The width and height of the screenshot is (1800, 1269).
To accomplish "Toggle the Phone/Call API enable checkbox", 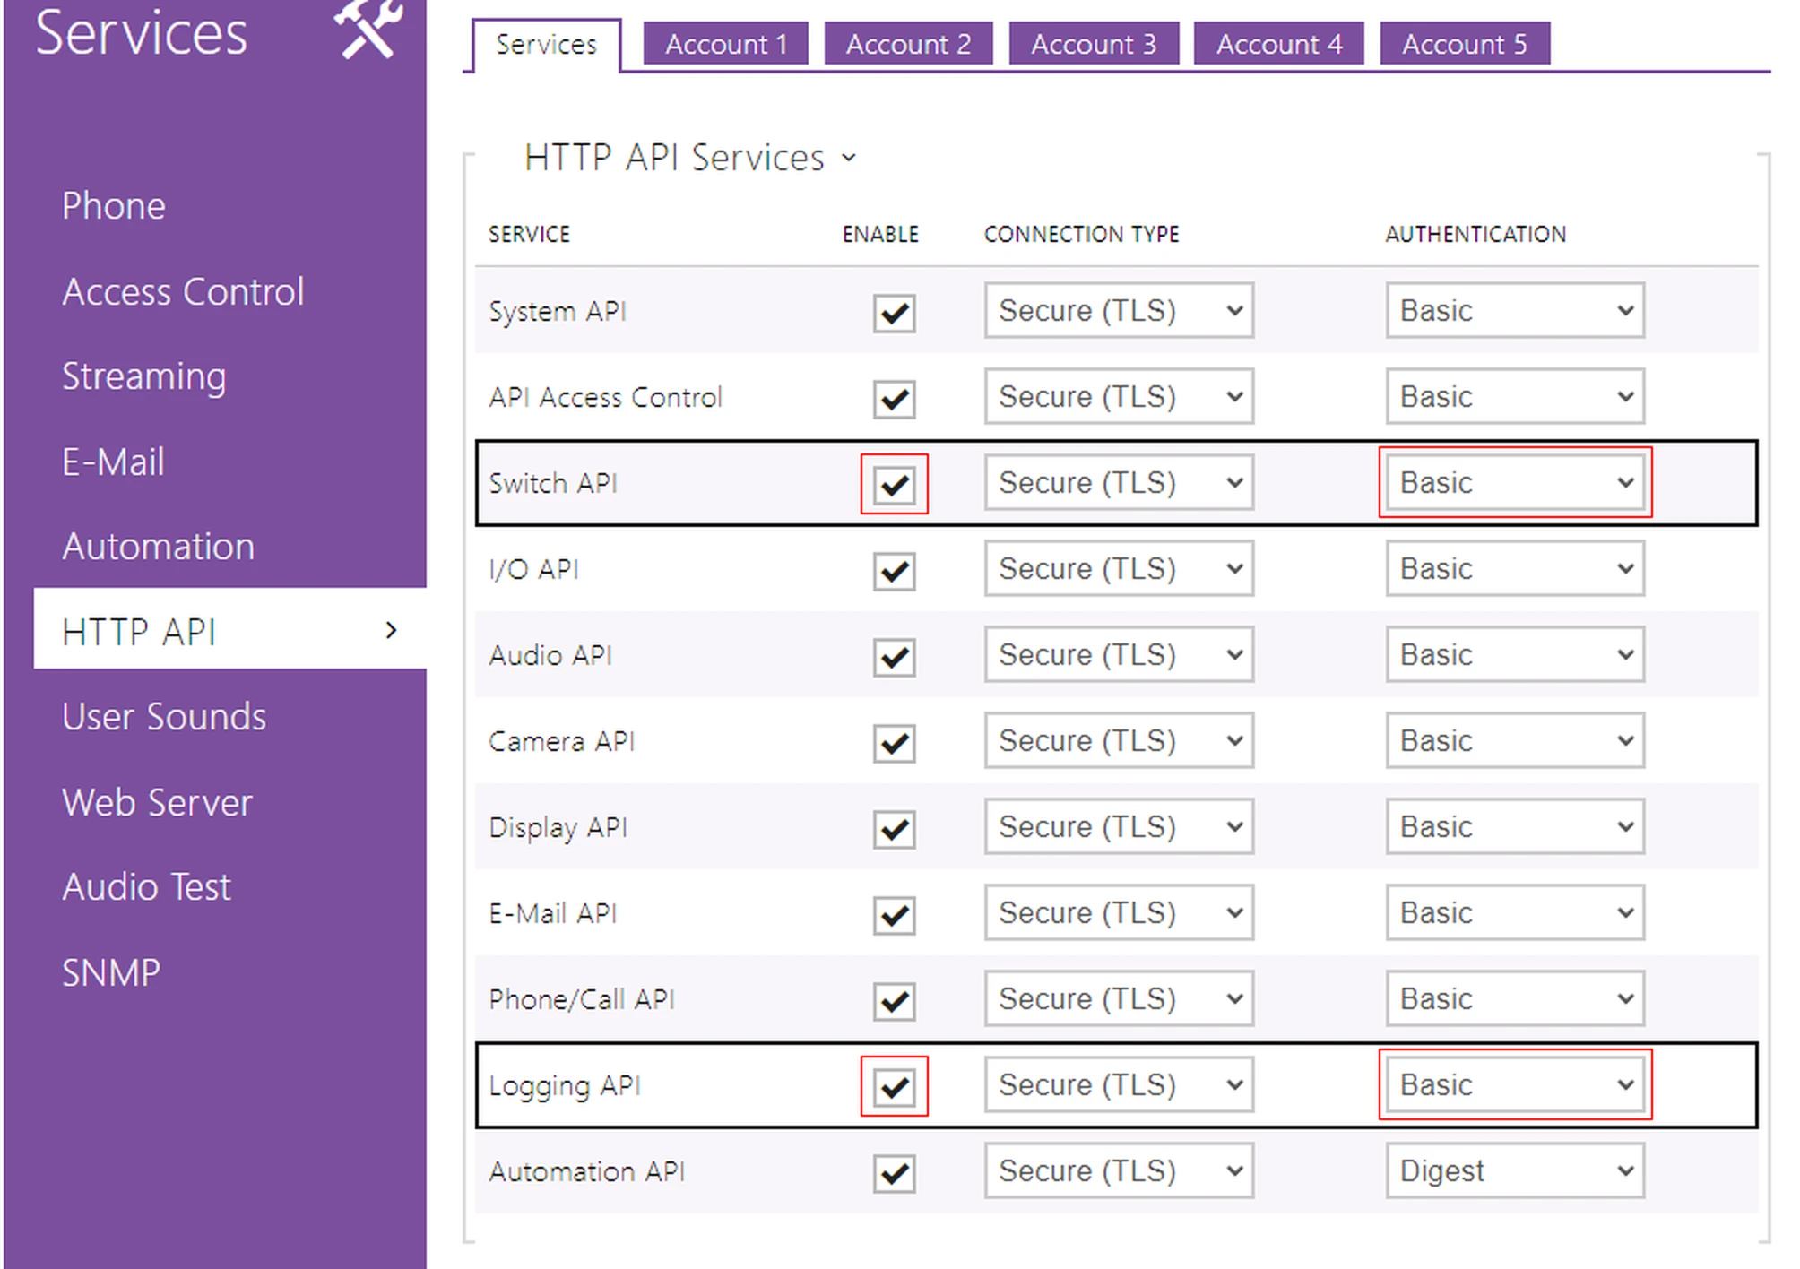I will pyautogui.click(x=894, y=1001).
